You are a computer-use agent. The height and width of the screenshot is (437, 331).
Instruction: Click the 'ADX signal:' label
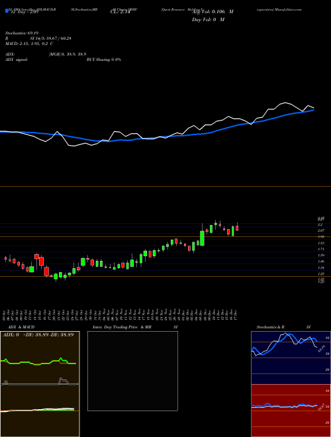click(x=16, y=60)
